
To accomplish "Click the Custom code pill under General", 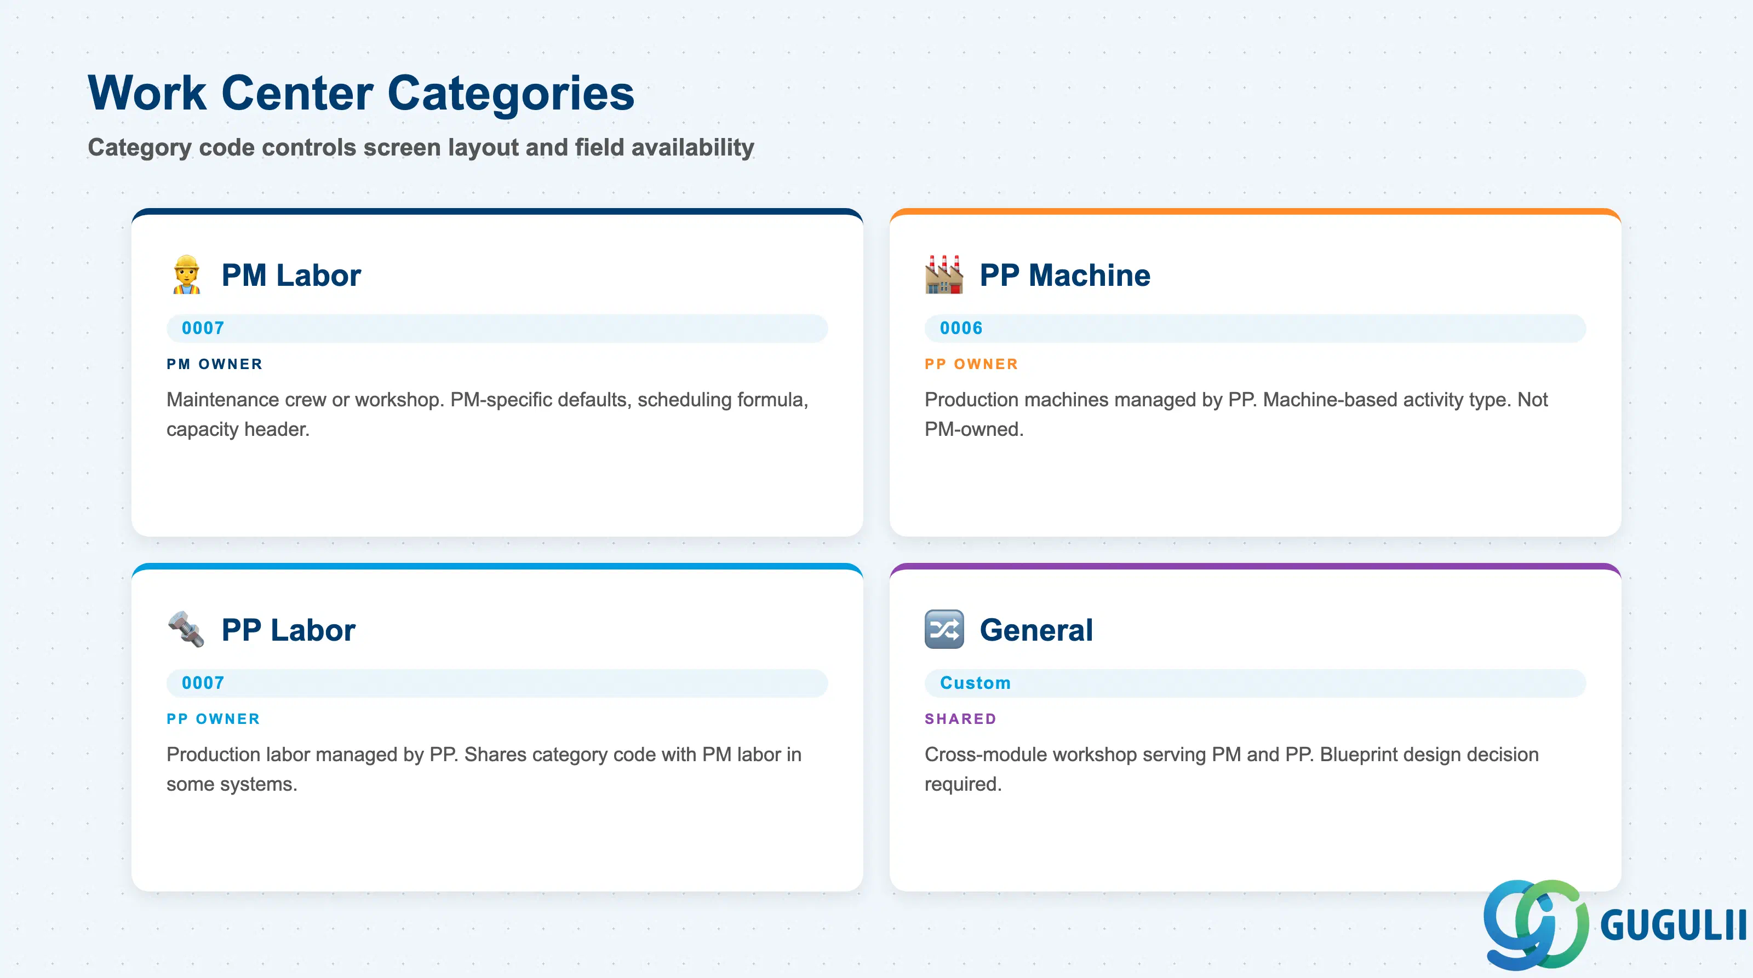I will (x=1255, y=683).
